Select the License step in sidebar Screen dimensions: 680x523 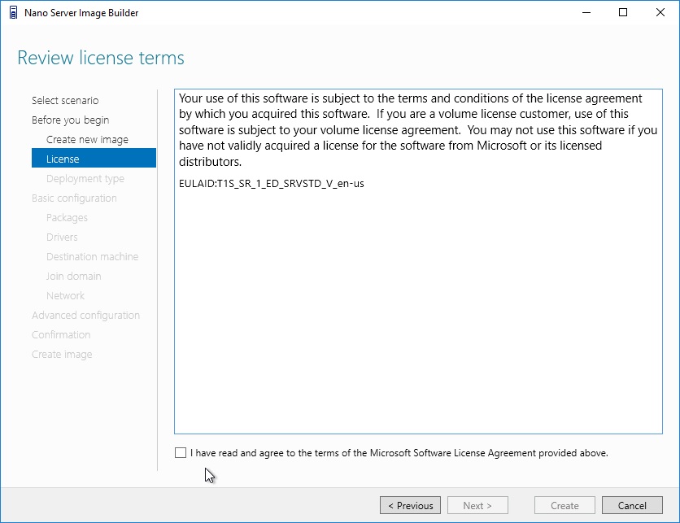click(x=94, y=159)
